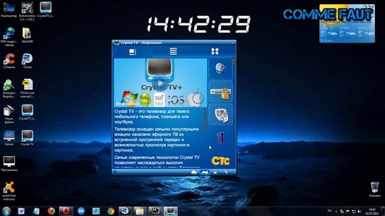Select the Channel One (1) logo
This screenshot has height=216, width=385.
220,138
